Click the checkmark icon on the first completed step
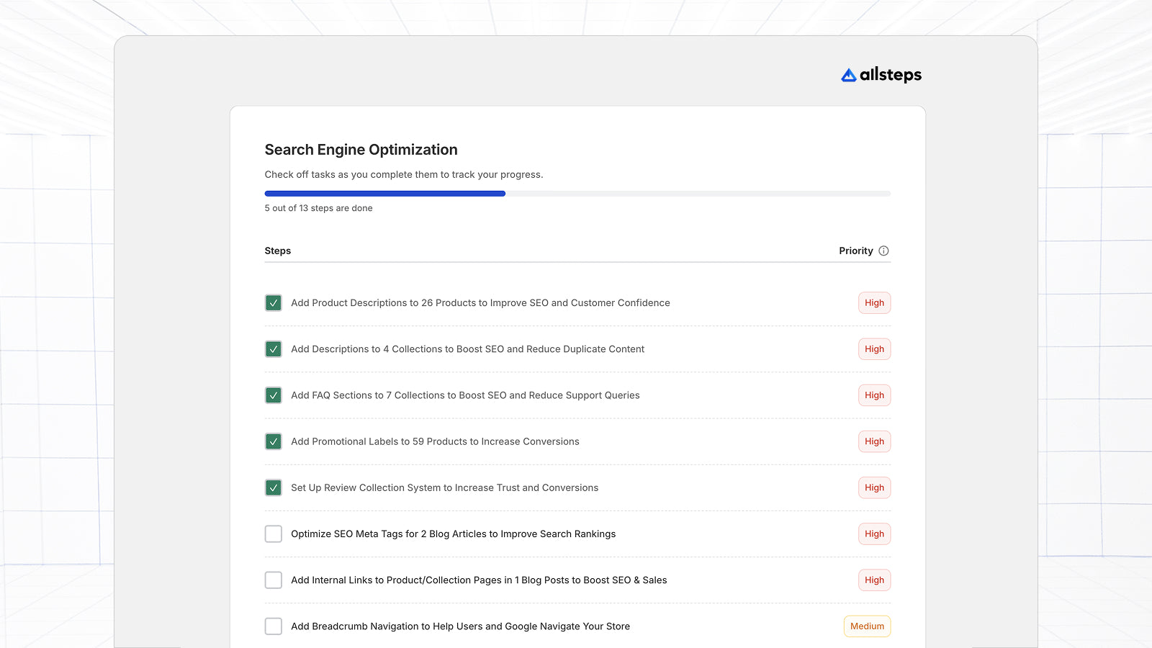The height and width of the screenshot is (648, 1152). pos(273,302)
